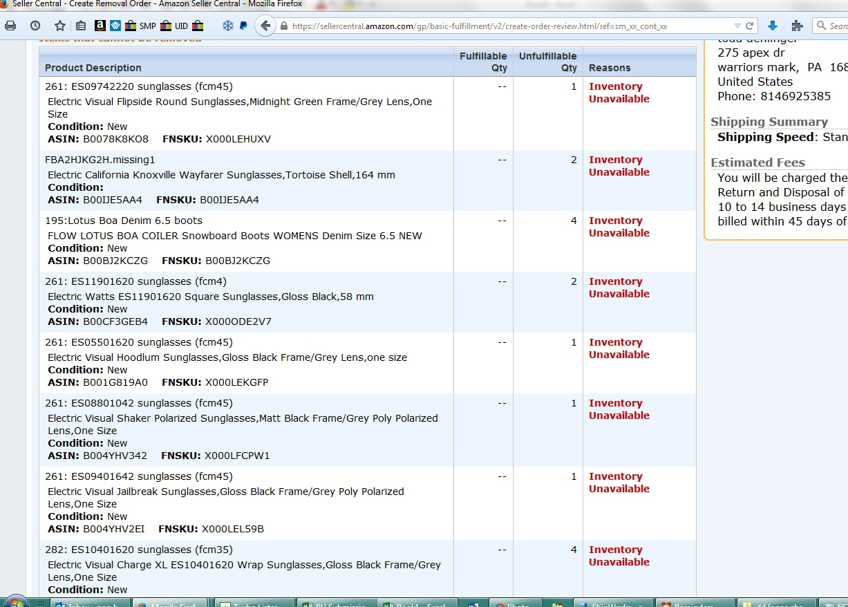Click the Fulfillable Qty column header
The width and height of the screenshot is (848, 607).
point(483,62)
